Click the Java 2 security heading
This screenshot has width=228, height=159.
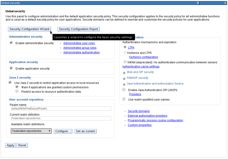(x=20, y=78)
